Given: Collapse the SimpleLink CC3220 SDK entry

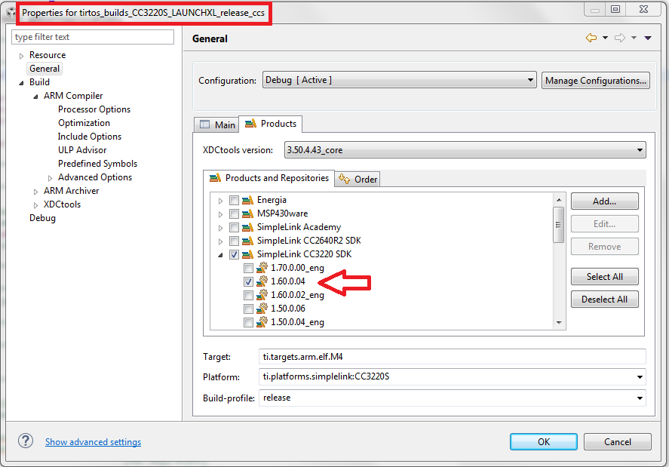Looking at the screenshot, I should point(220,255).
